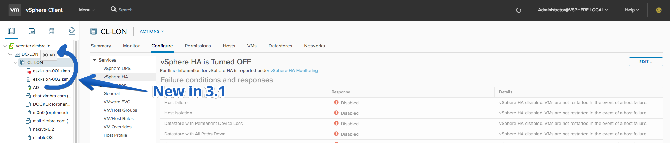Click the vSphere Client title text
670x143 pixels.
[44, 10]
